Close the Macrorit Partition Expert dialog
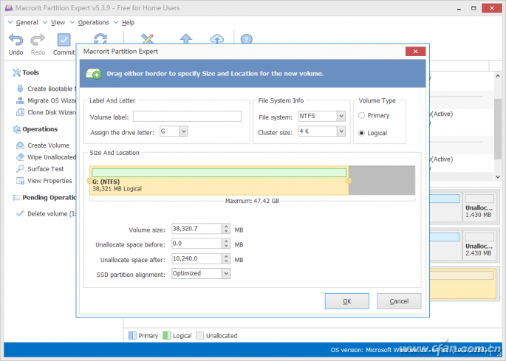506x361 pixels. coord(415,51)
